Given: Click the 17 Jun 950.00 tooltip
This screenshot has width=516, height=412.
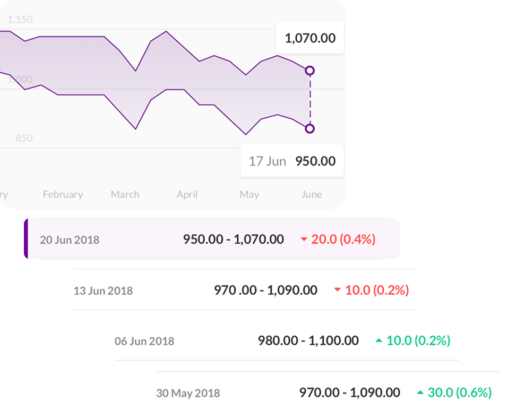Looking at the screenshot, I should tap(292, 161).
